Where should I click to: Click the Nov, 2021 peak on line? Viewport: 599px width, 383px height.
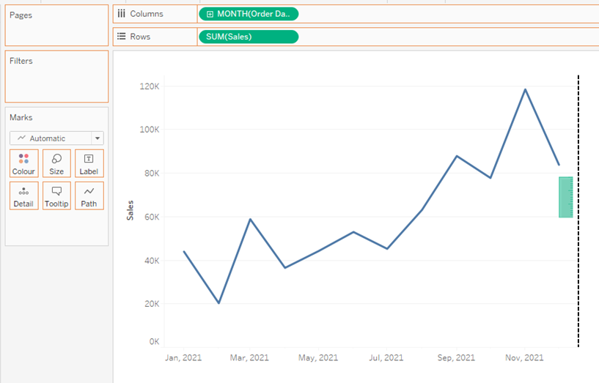[x=525, y=89]
